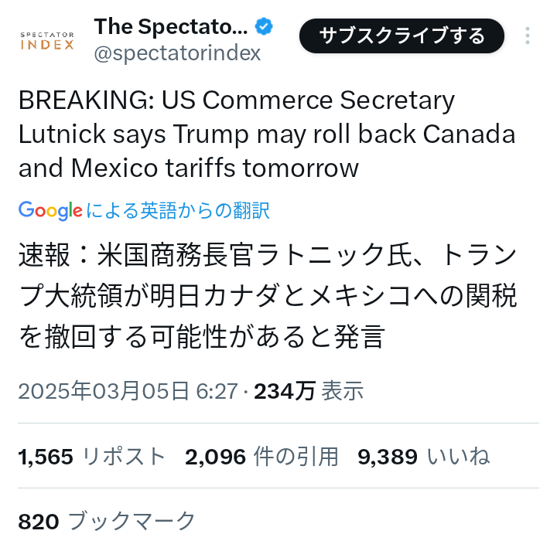
Task: Click the による英語からの翻訳 translation link
Action: pyautogui.click(x=178, y=210)
